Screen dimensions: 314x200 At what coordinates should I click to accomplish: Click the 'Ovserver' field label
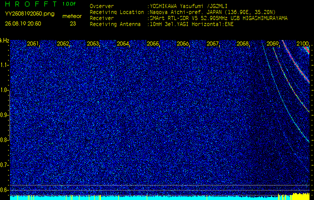[102, 6]
